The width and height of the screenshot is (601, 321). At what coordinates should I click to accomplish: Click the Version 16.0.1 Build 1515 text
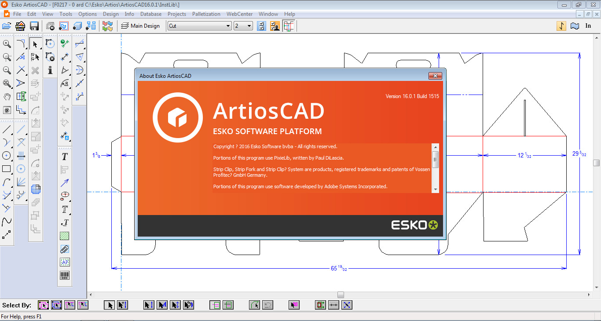[x=412, y=96]
